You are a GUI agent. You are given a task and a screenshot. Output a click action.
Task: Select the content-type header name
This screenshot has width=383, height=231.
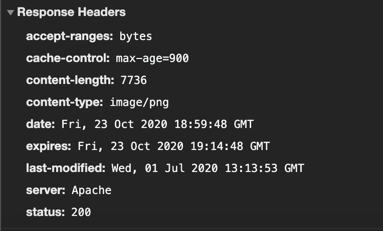click(x=65, y=102)
